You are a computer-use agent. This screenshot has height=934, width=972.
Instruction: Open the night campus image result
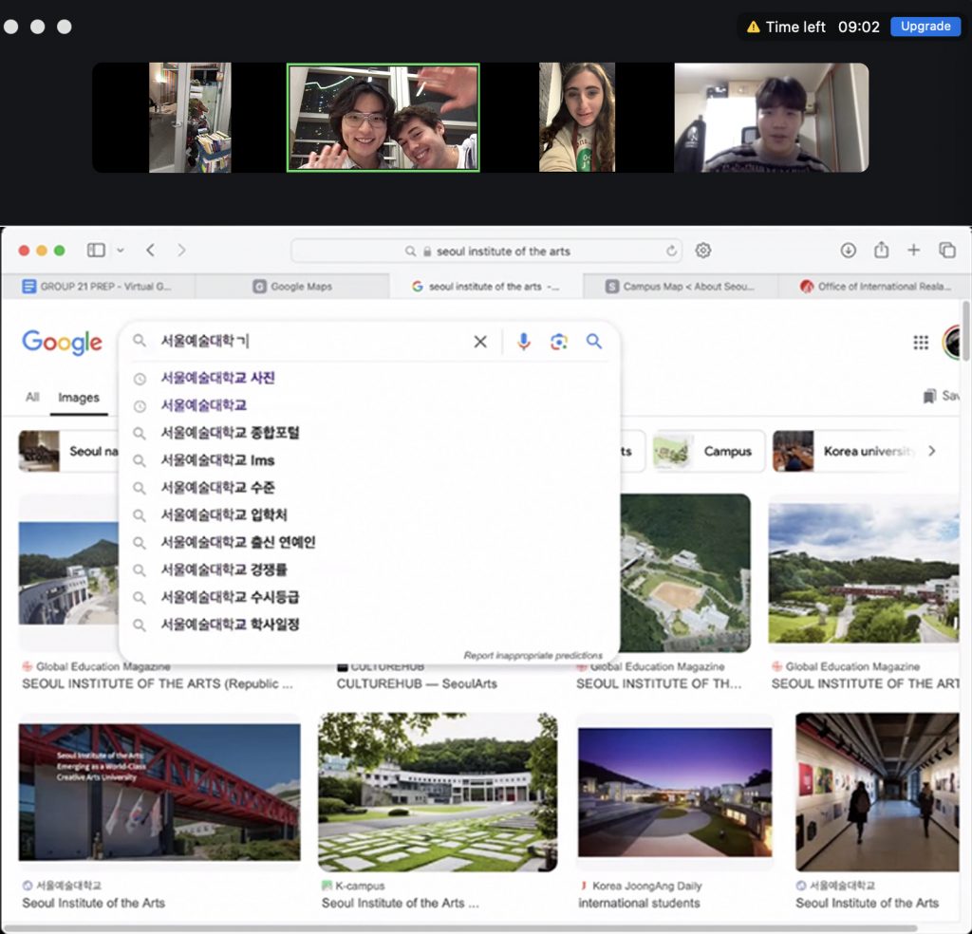pyautogui.click(x=675, y=792)
